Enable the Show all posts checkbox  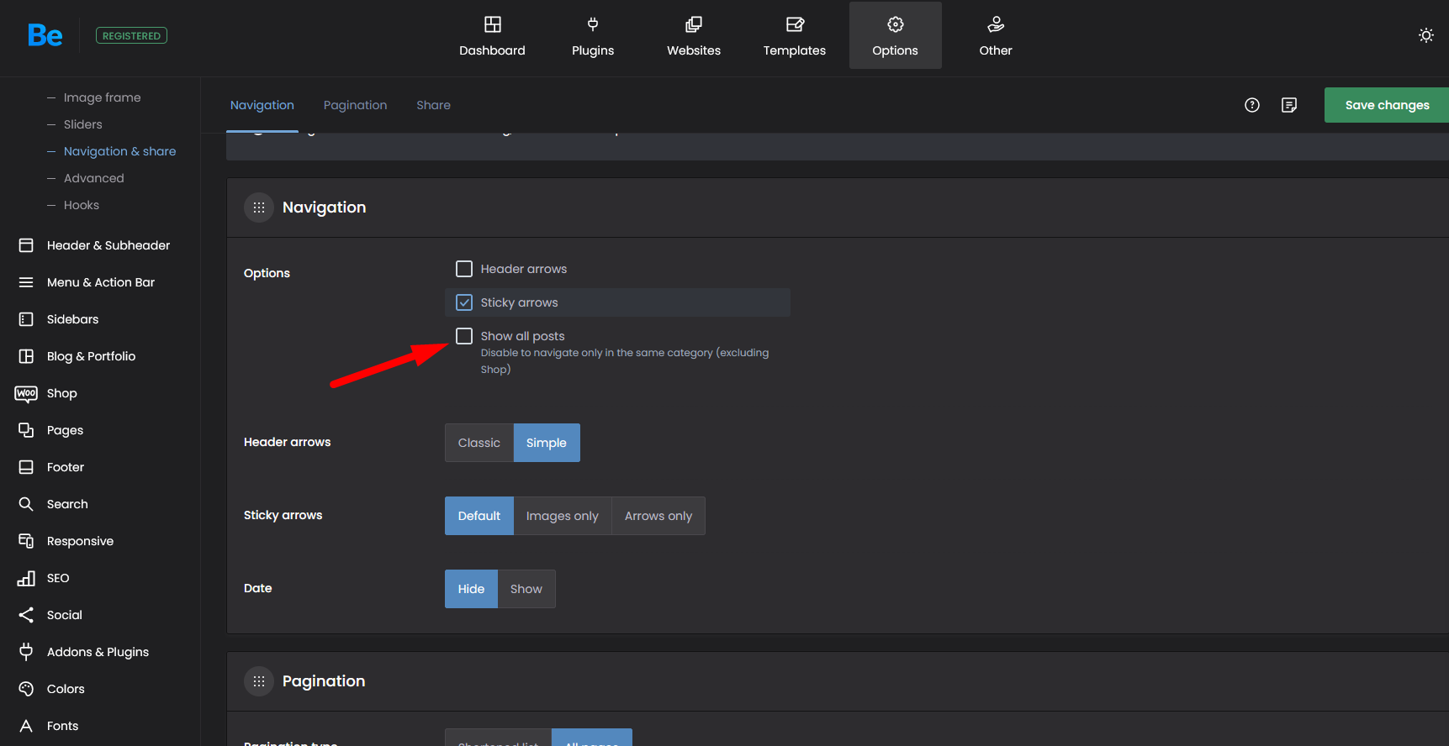tap(464, 336)
